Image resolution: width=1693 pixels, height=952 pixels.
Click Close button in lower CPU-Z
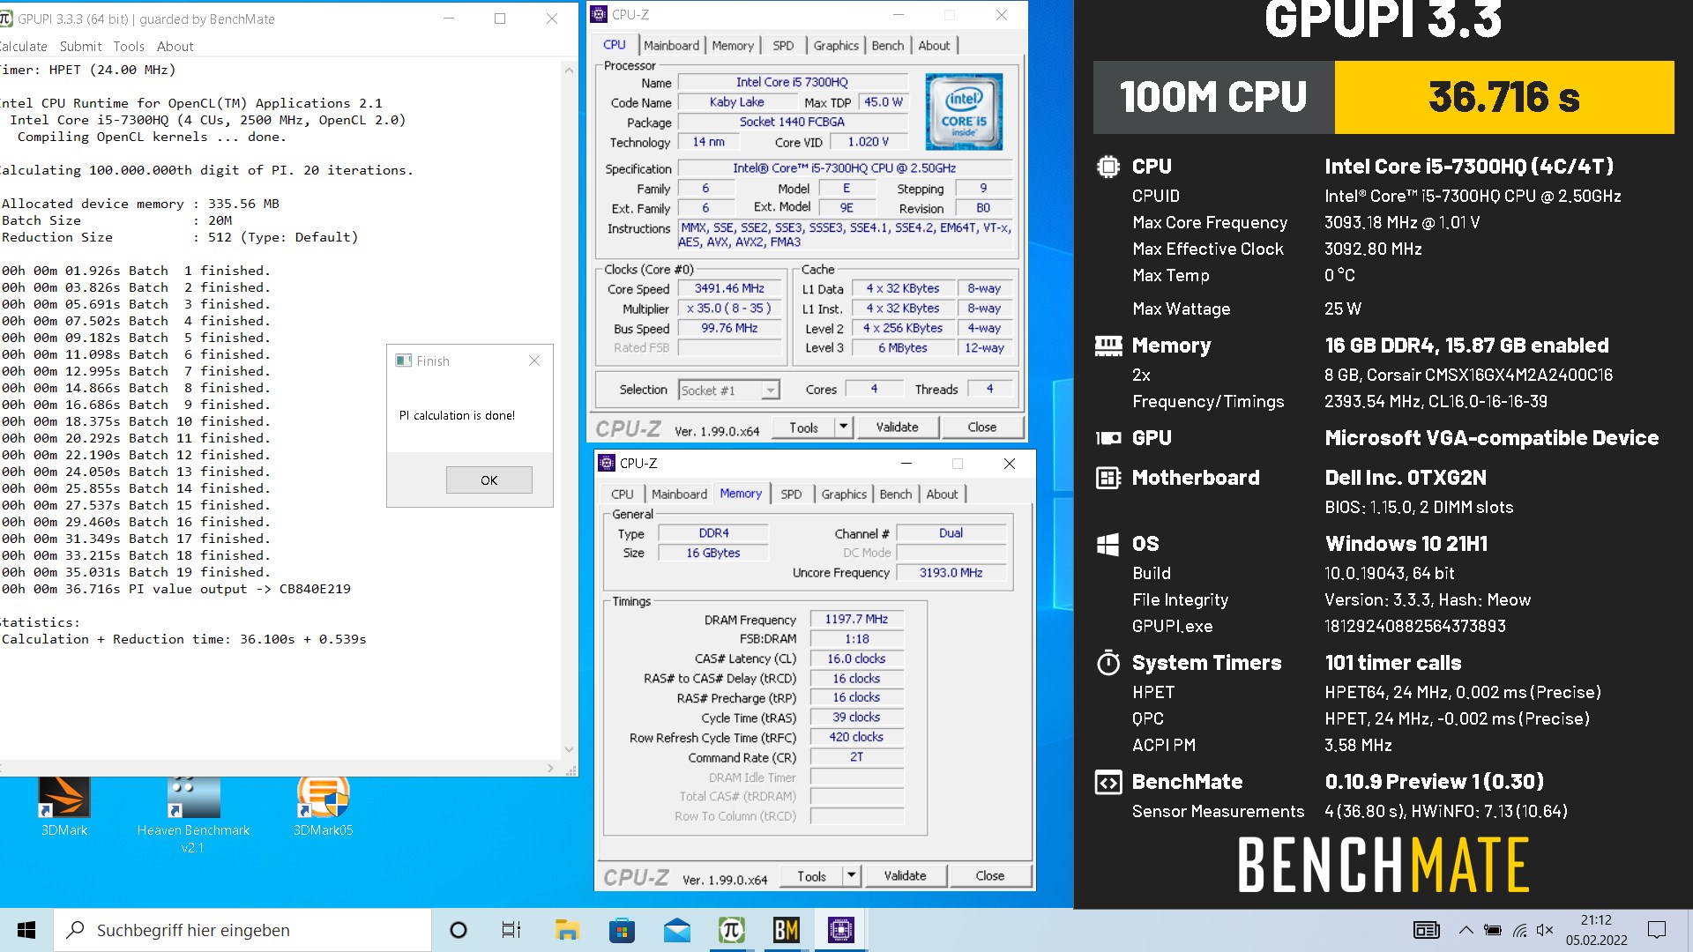(x=990, y=876)
